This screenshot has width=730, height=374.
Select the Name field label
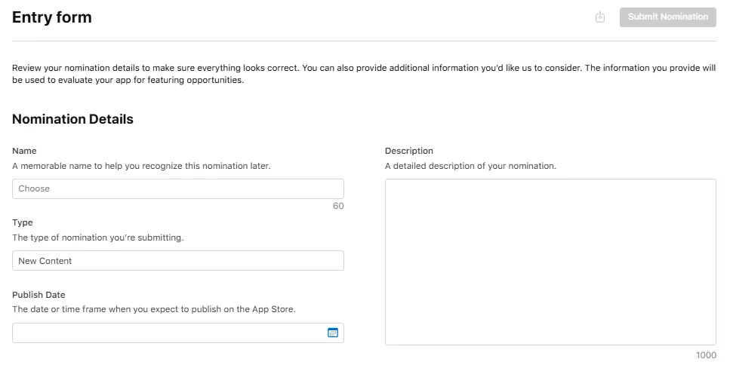24,151
